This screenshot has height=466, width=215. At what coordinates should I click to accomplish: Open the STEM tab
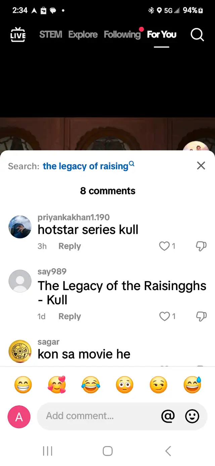(x=51, y=34)
